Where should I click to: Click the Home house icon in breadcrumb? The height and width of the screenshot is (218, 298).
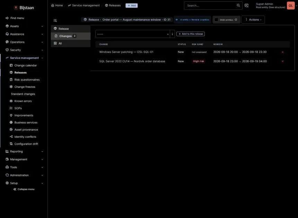(53, 5)
